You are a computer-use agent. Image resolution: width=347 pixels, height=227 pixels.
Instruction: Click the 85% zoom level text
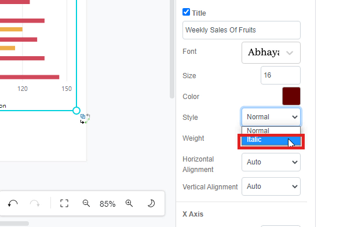pos(107,204)
